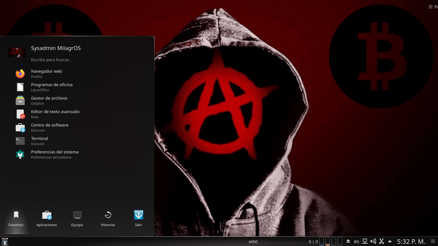Open Preferencias del sistema settings
This screenshot has width=438, height=246.
pyautogui.click(x=55, y=154)
